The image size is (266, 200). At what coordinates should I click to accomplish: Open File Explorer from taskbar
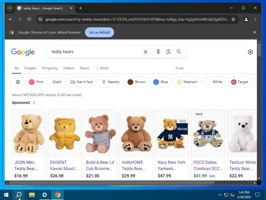point(32,195)
